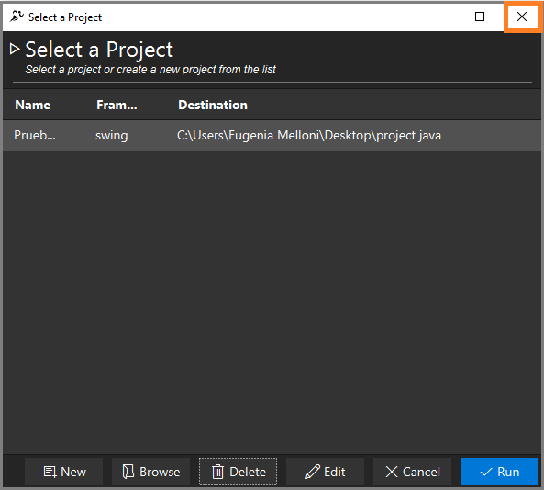Image resolution: width=544 pixels, height=490 pixels.
Task: Click the Cancel button label
Action: tap(421, 472)
